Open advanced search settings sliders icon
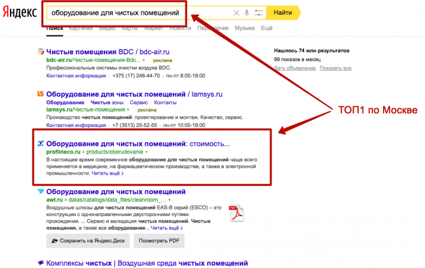 tap(259, 13)
